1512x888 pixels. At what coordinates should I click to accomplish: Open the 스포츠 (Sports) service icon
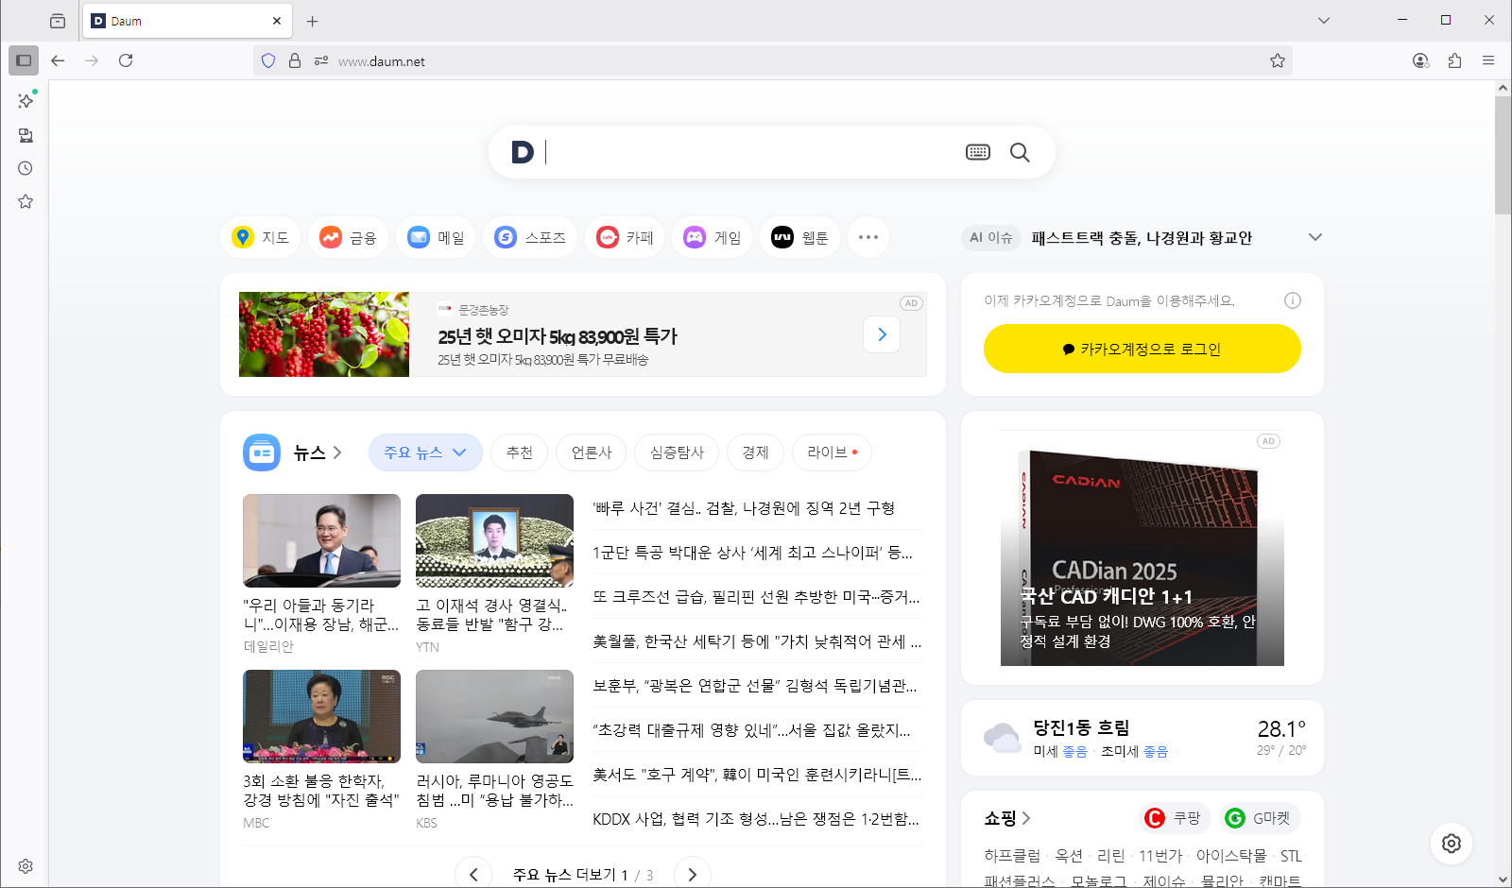530,237
